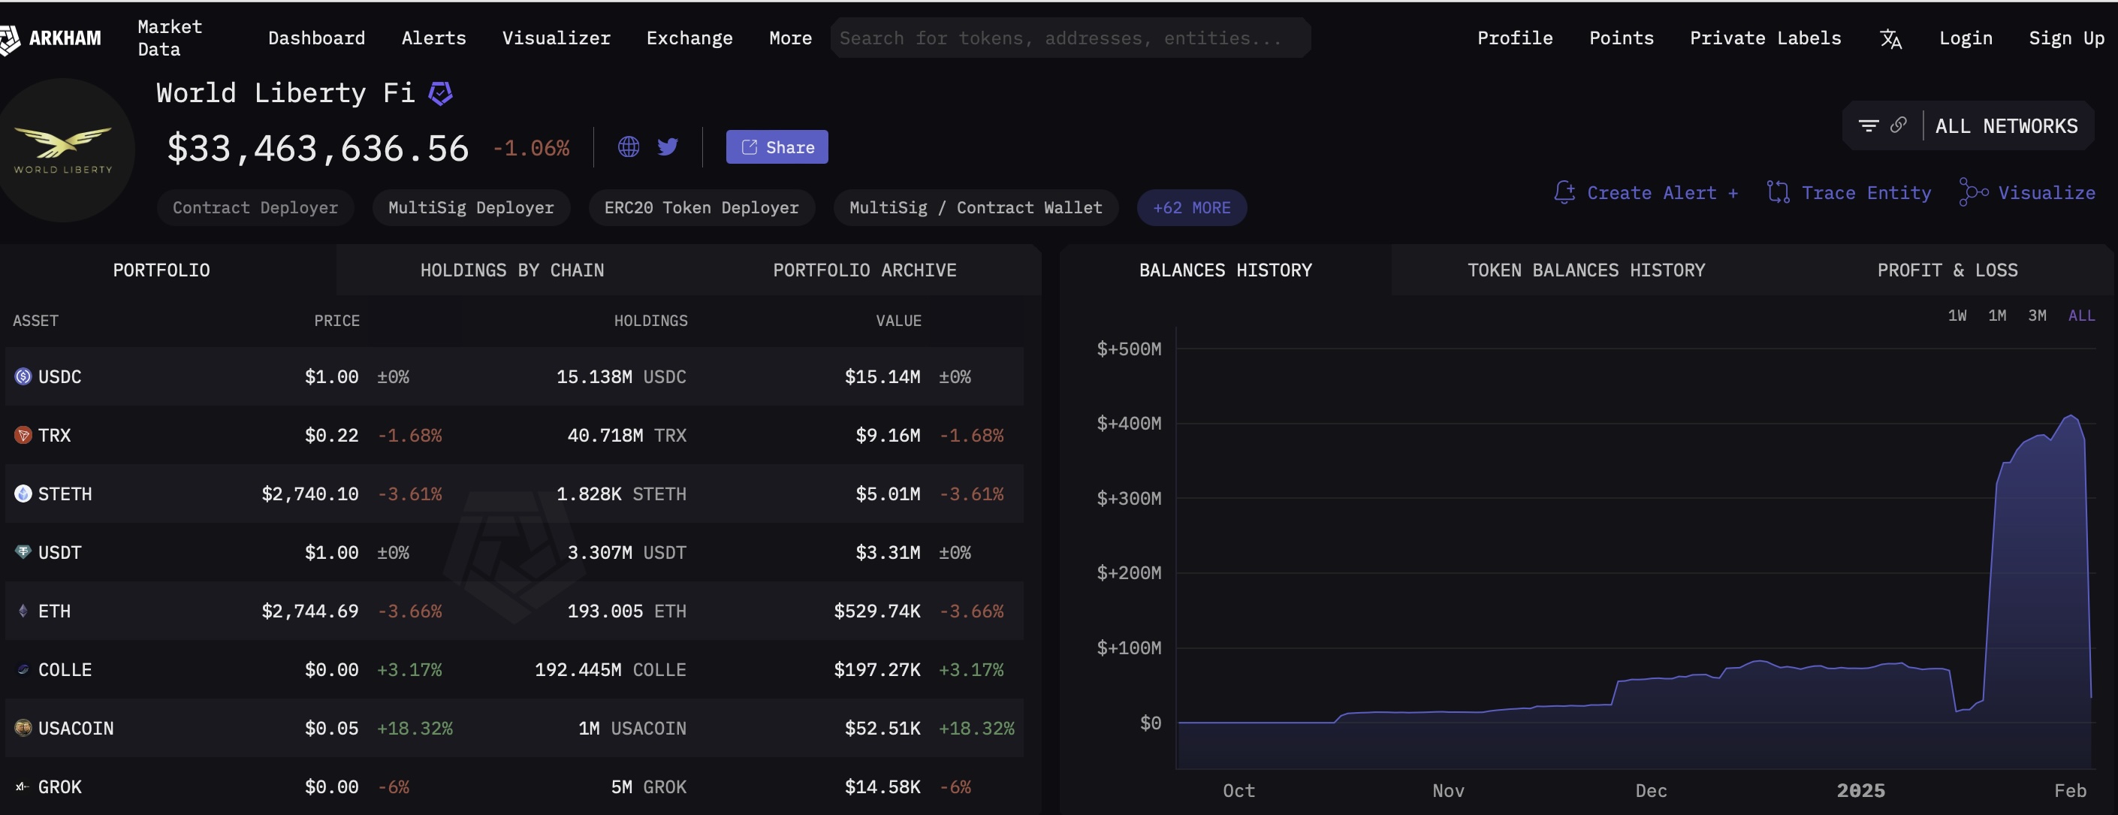Screen dimensions: 2118x815
Task: Open the Twitter bird icon
Action: click(668, 147)
